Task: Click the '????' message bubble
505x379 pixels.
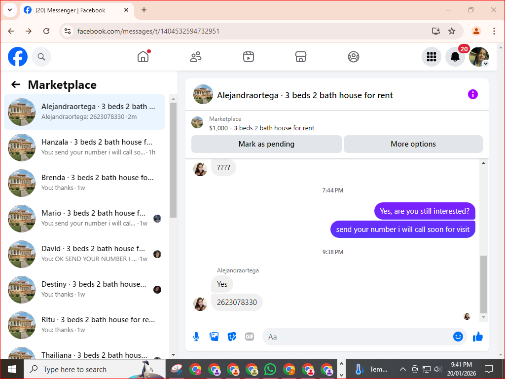Action: point(223,168)
